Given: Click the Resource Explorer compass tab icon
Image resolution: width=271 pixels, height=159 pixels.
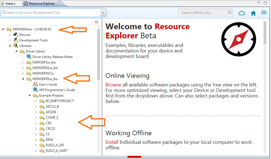Looking at the screenshot, I should 26,4.
